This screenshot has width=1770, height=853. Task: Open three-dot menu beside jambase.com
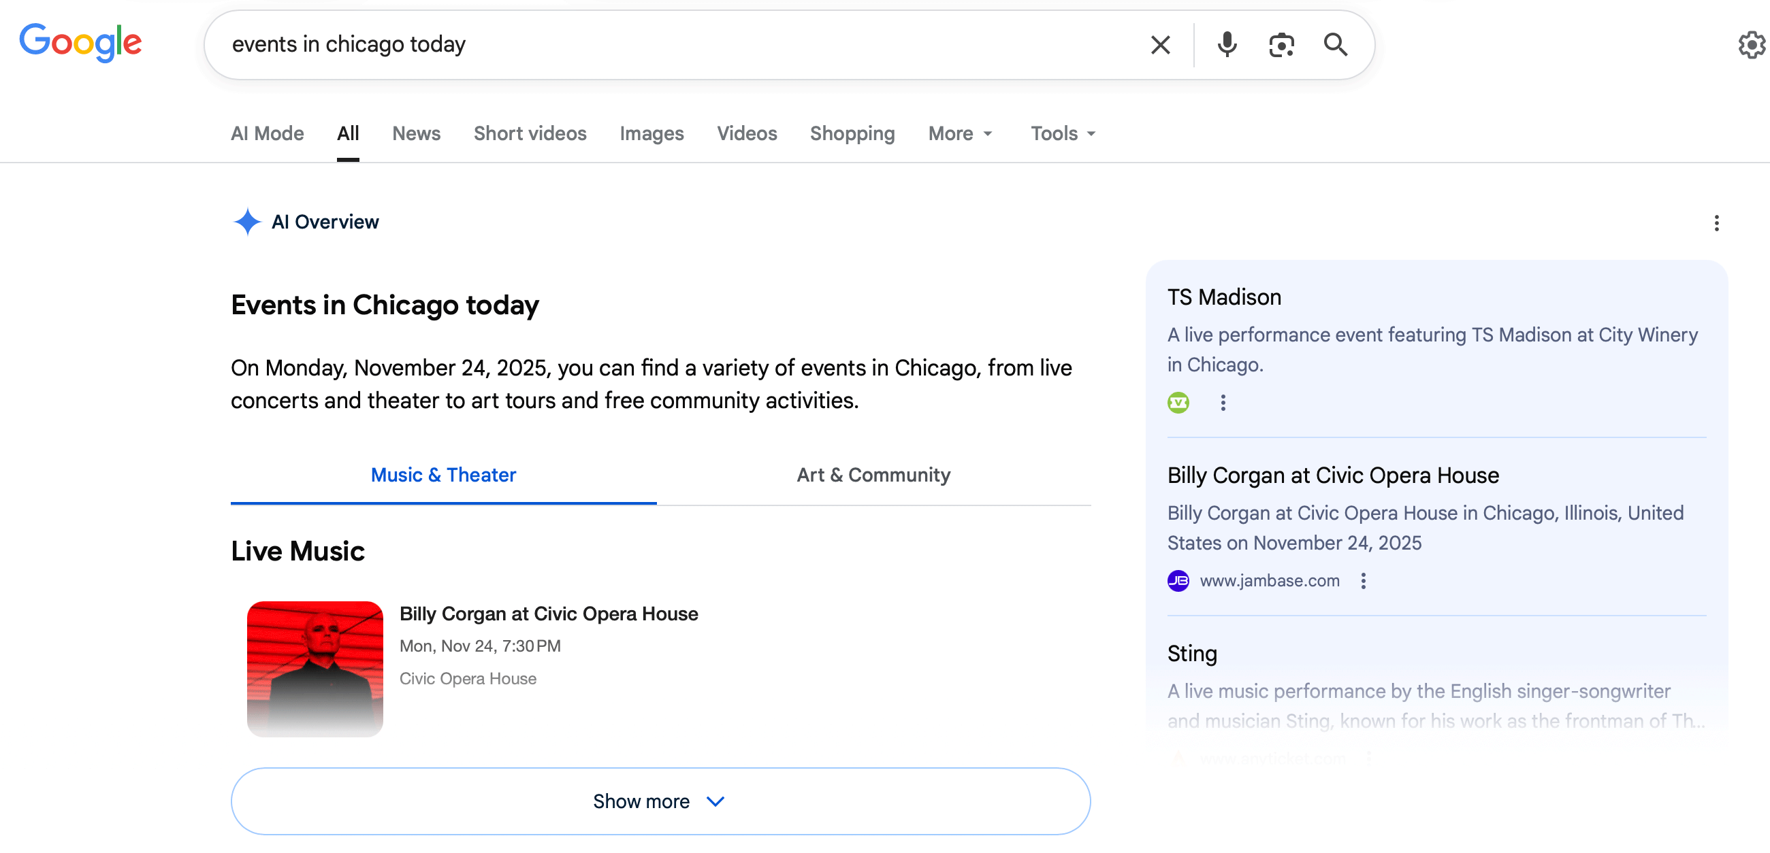tap(1363, 581)
